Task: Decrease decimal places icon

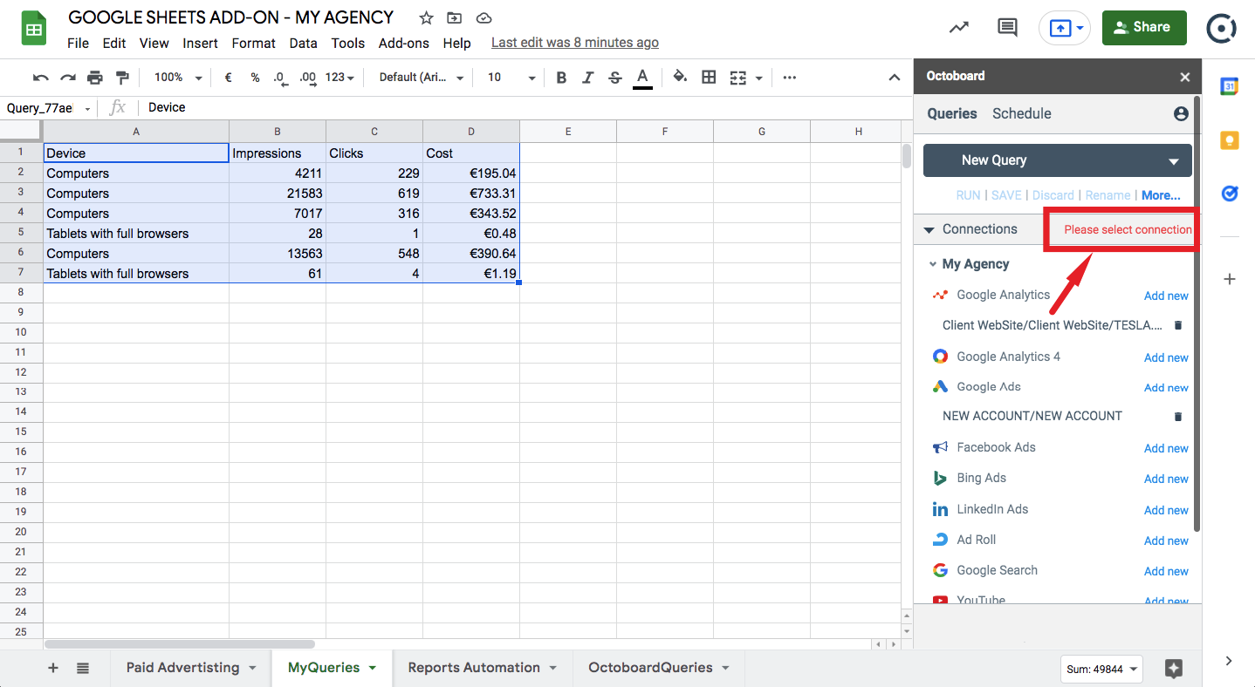Action: click(x=280, y=78)
